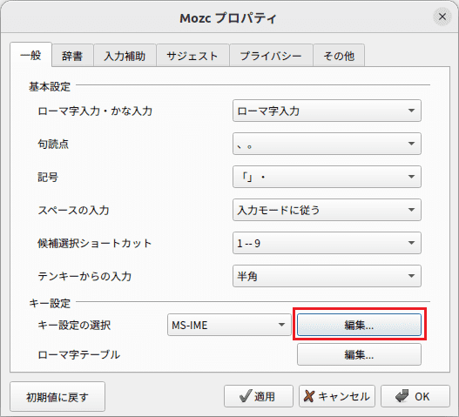
Task: Expand the テンキーからの入力 dropdown
Action: (x=327, y=276)
